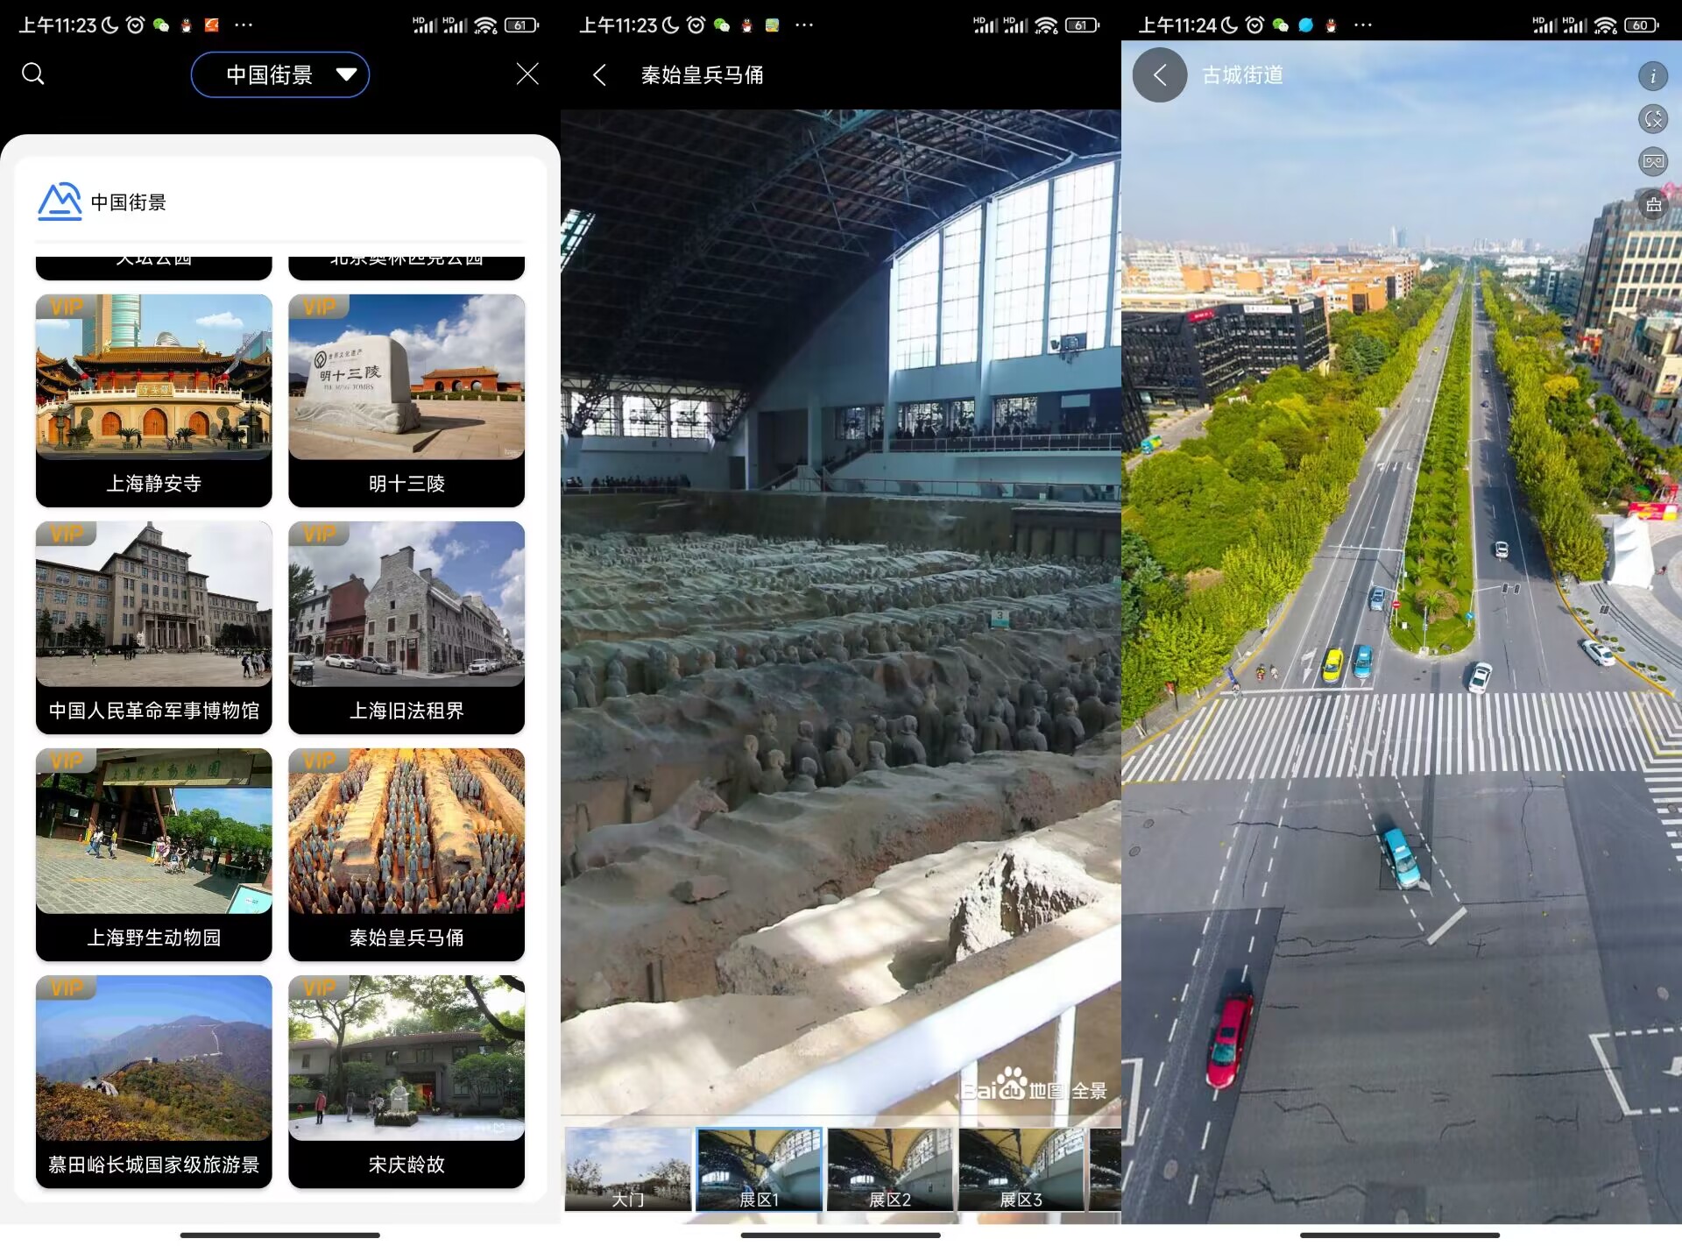Switch to the 展区2 scene

889,1169
